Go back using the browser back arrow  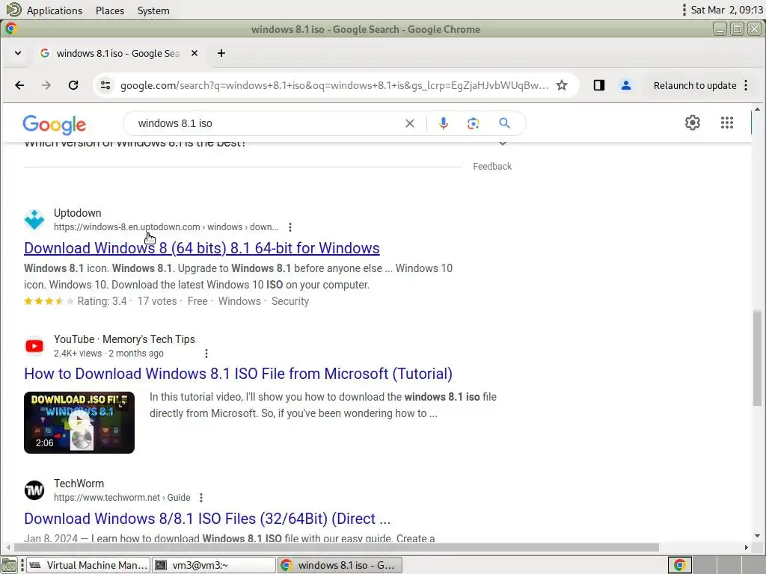tap(19, 85)
